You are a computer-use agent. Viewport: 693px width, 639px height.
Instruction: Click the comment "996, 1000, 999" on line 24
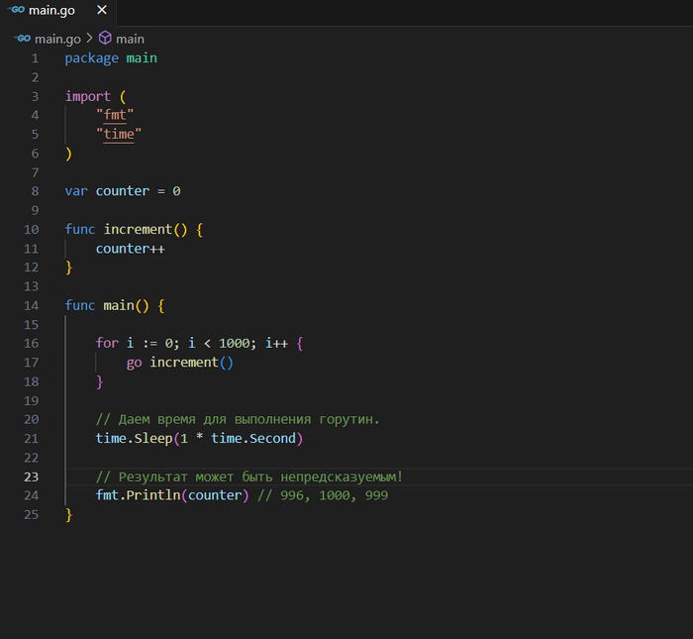pyautogui.click(x=333, y=495)
